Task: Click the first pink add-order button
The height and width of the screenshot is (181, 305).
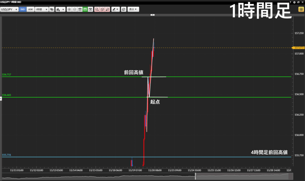Action: 97,9
